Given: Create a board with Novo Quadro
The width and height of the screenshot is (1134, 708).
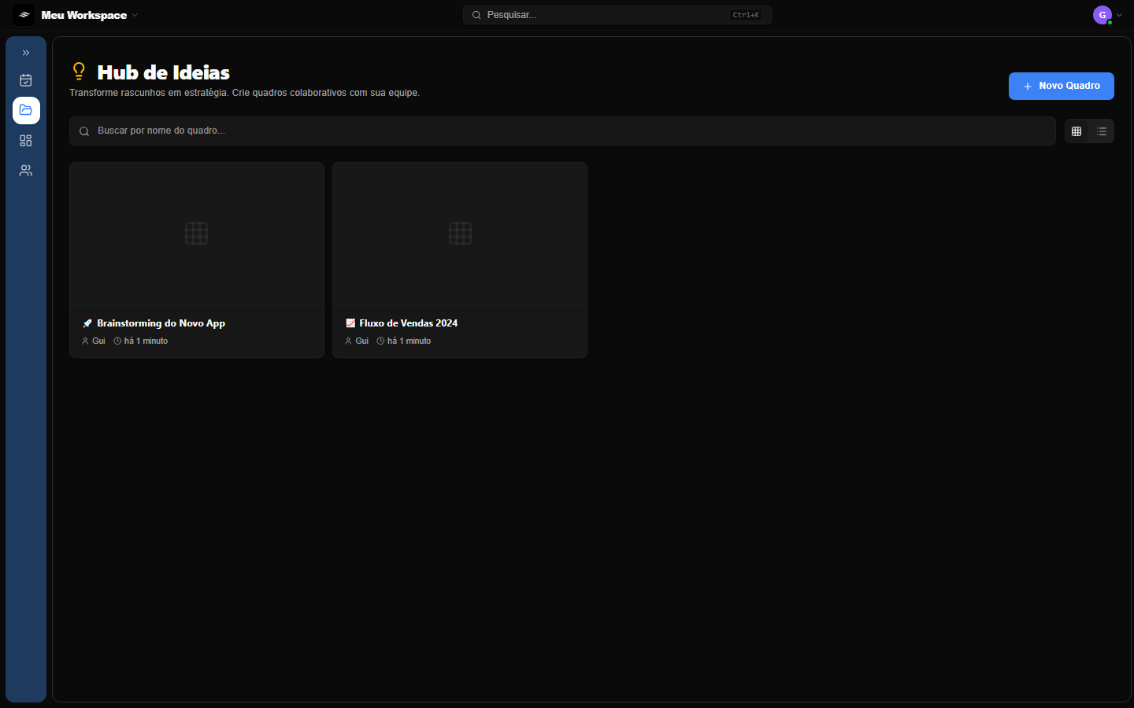Looking at the screenshot, I should pos(1061,86).
